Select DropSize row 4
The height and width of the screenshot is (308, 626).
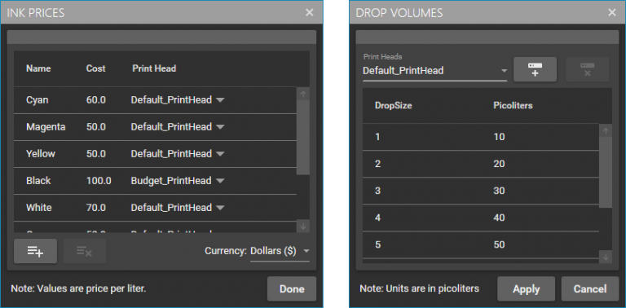481,218
